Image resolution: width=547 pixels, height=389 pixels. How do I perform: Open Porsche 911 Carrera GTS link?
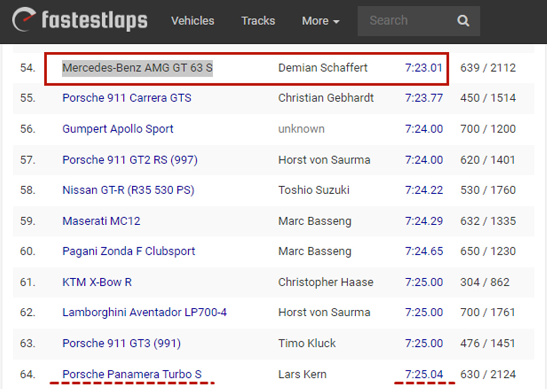[x=127, y=98]
